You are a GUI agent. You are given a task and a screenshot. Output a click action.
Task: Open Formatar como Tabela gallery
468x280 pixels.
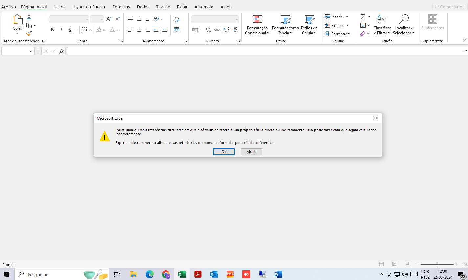point(285,25)
